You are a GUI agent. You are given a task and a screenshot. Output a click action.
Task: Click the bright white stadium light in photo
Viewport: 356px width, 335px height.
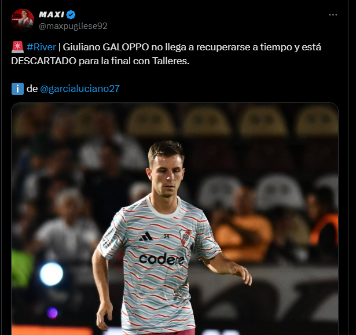[52, 274]
